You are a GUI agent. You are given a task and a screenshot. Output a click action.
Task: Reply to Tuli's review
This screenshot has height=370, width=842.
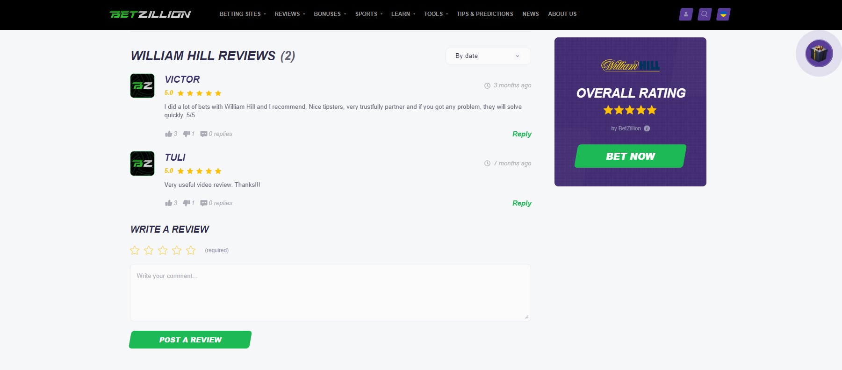(x=522, y=203)
